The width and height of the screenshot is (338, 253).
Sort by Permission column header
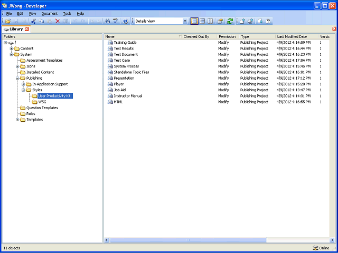click(228, 36)
